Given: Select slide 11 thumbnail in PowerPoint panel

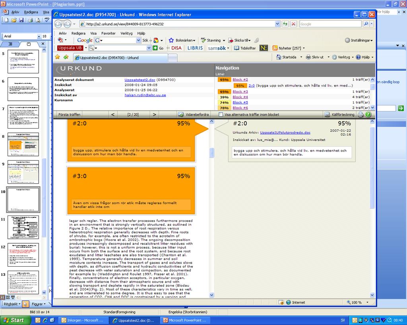Looking at the screenshot, I should [23, 227].
